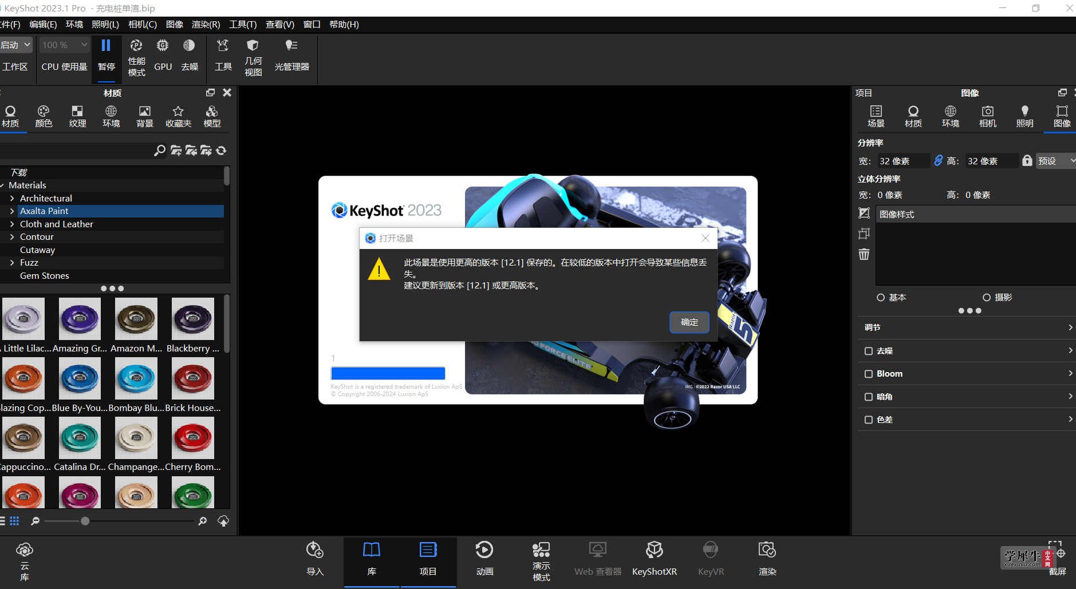
Task: Expand the Bloom section arrow
Action: tap(1070, 374)
